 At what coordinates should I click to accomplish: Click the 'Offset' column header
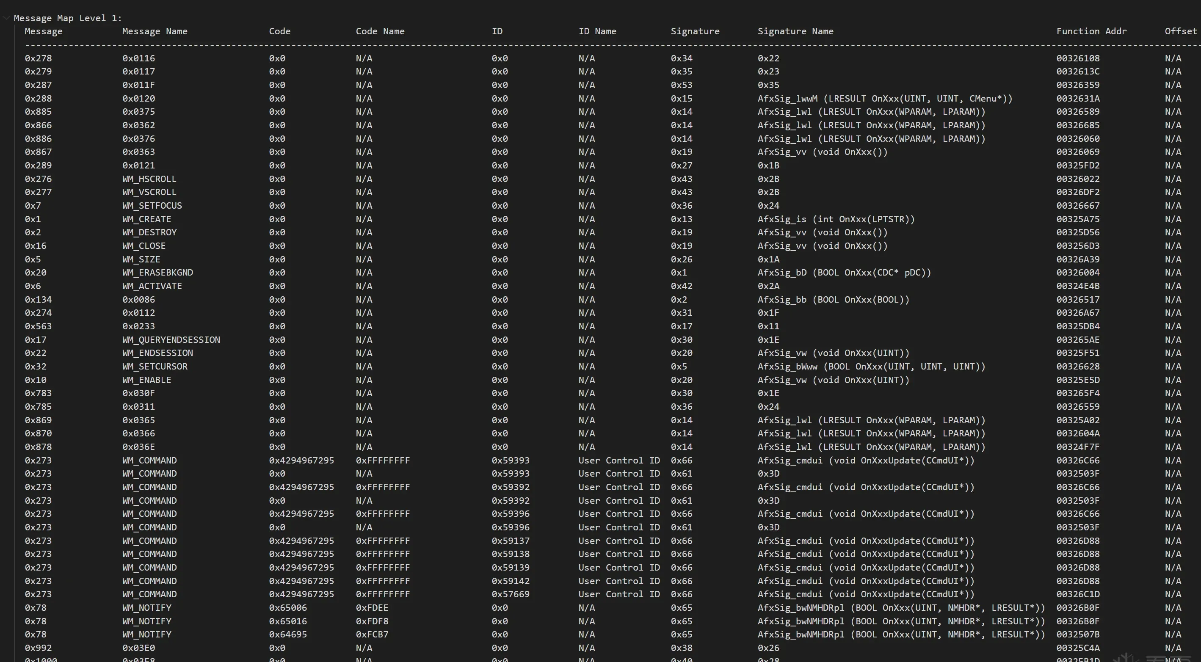point(1181,31)
